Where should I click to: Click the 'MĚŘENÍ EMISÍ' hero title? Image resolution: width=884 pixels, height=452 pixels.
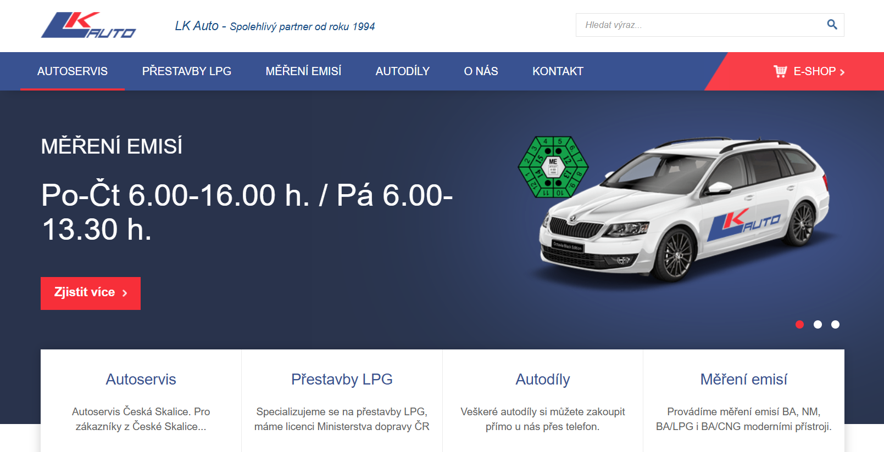(112, 146)
